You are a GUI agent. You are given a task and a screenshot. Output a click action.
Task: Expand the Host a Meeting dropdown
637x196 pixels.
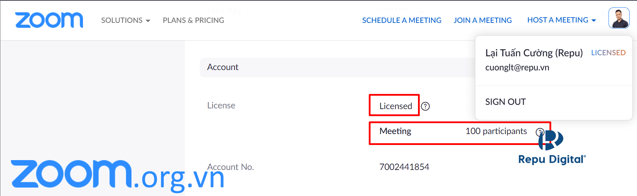pyautogui.click(x=561, y=20)
